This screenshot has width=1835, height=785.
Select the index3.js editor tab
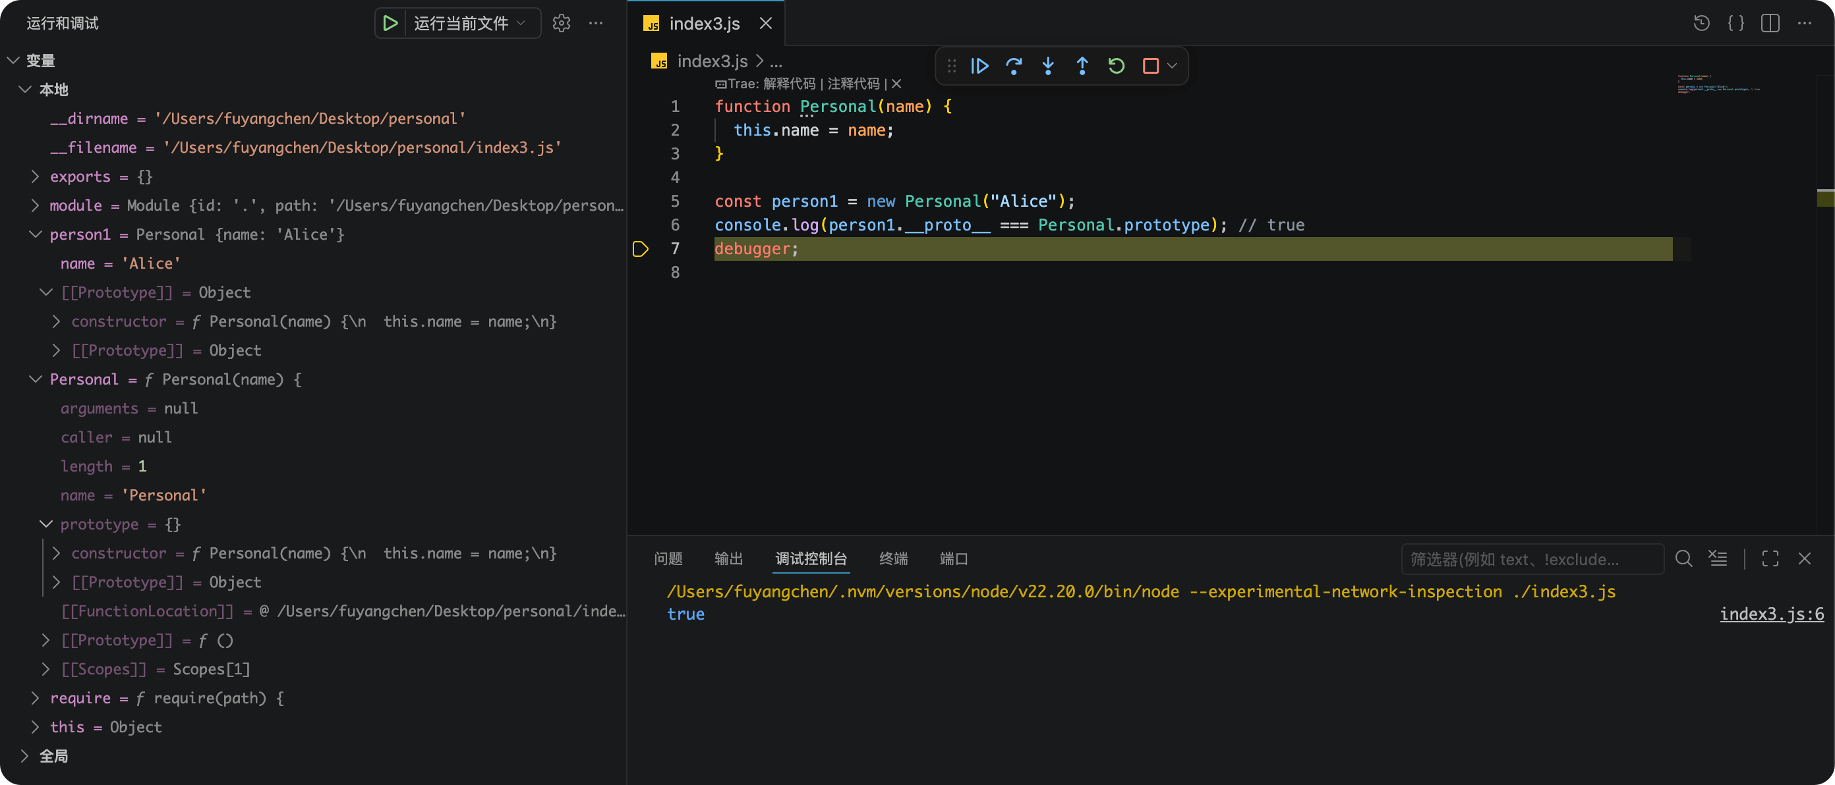[704, 24]
